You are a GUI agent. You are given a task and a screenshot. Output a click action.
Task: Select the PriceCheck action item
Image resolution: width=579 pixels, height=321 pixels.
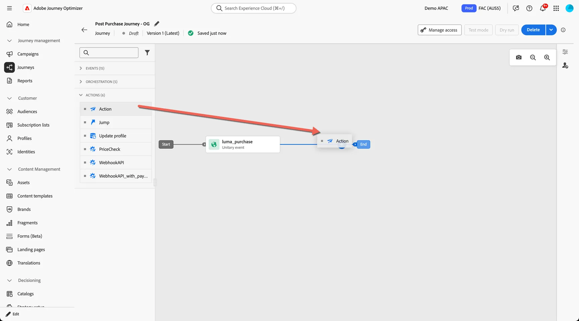point(116,149)
